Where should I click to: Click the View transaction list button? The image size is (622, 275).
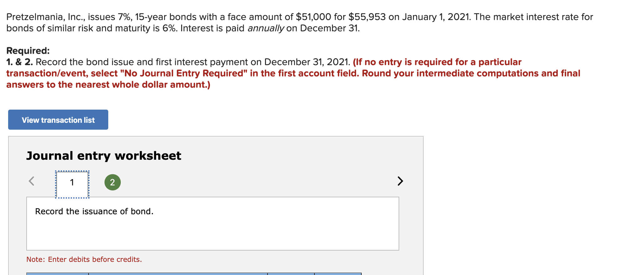(x=58, y=120)
